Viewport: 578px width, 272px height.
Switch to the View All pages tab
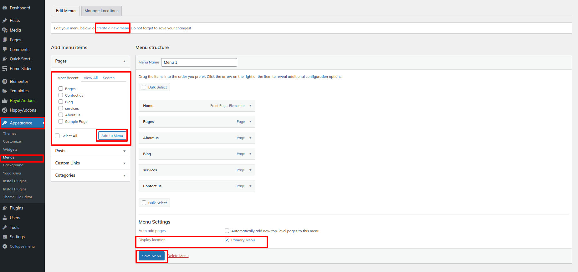pyautogui.click(x=90, y=78)
